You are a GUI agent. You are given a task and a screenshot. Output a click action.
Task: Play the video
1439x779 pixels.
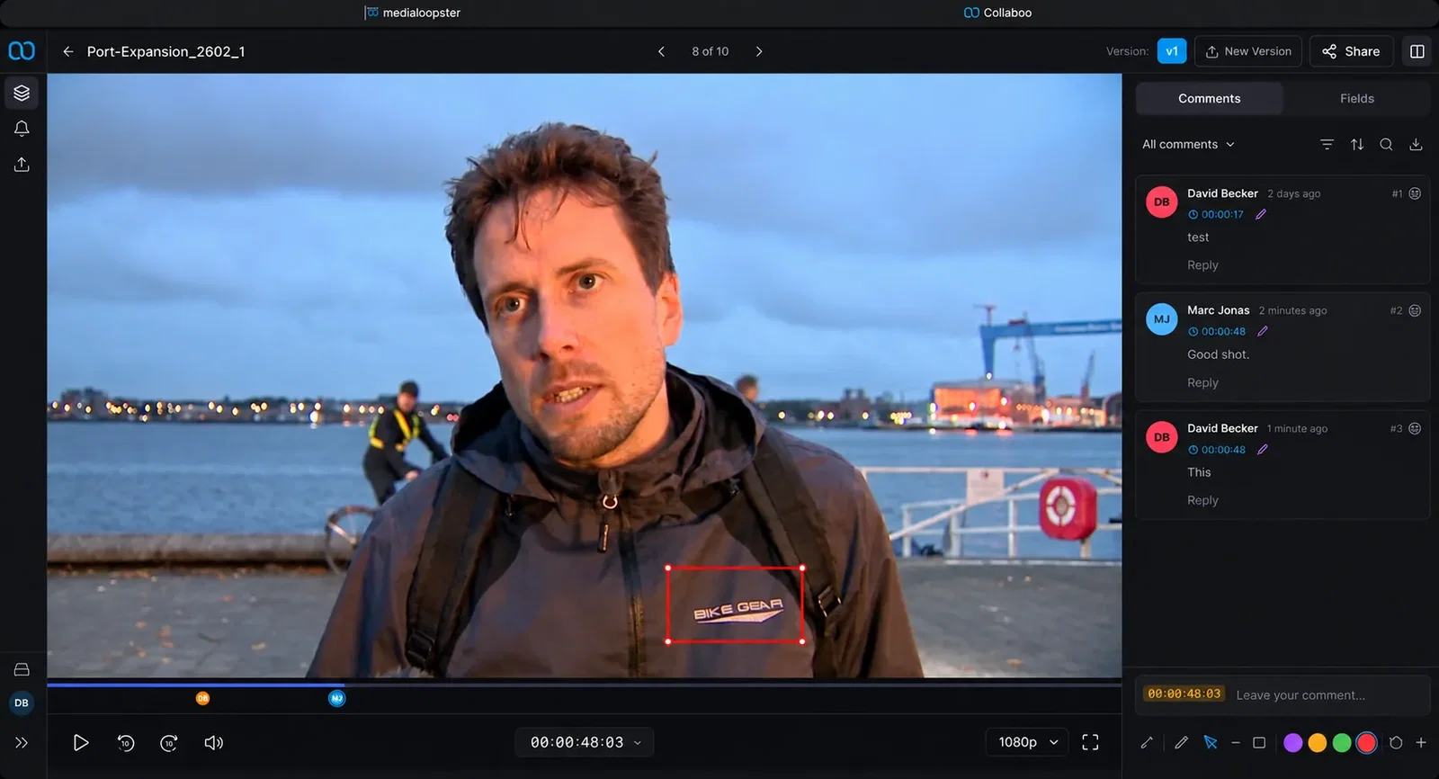[x=80, y=742]
